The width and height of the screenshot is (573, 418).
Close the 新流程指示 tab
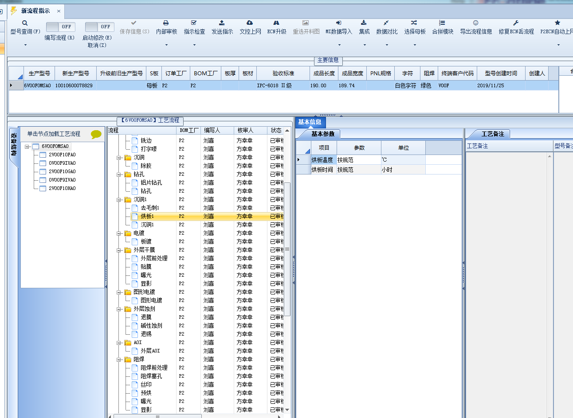(x=59, y=11)
